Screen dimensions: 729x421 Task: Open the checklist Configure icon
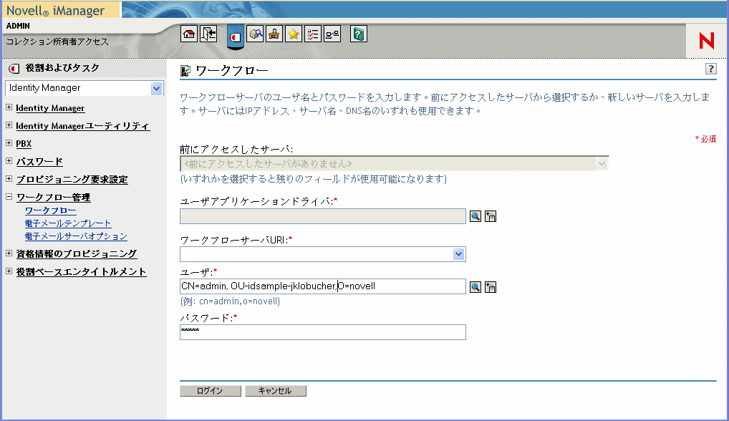click(x=313, y=34)
